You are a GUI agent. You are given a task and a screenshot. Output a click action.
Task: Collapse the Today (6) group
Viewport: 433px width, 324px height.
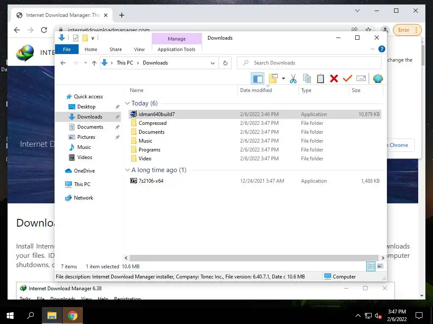[x=127, y=103]
